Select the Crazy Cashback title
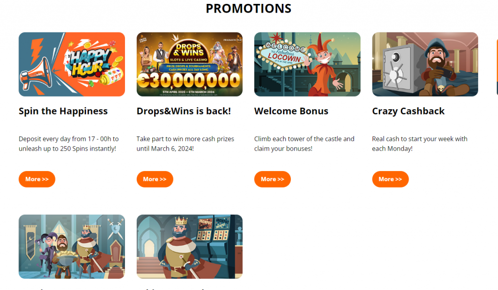This screenshot has height=290, width=498. coord(408,111)
